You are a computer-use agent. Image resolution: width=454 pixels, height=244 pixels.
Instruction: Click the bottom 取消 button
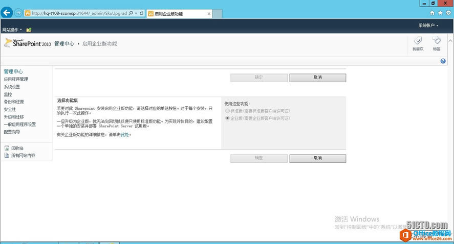(x=318, y=158)
